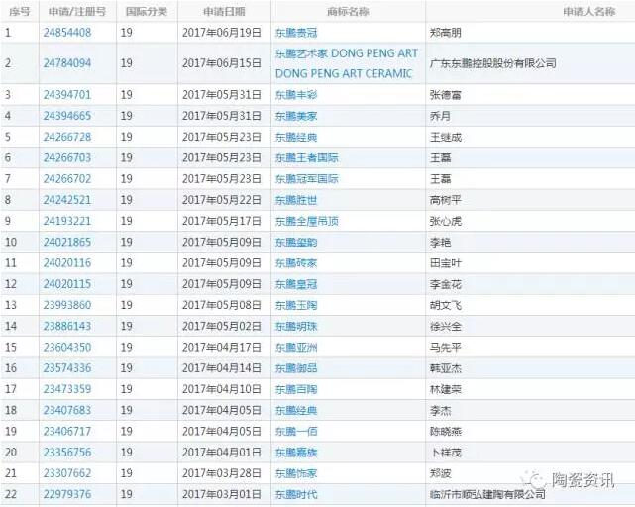635x507 pixels.
Task: Open the 东鹏皇冠 trademark link
Action: coord(296,284)
